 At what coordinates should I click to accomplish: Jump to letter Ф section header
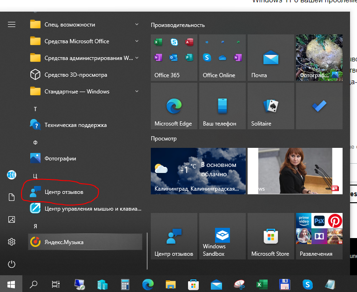tap(35, 143)
